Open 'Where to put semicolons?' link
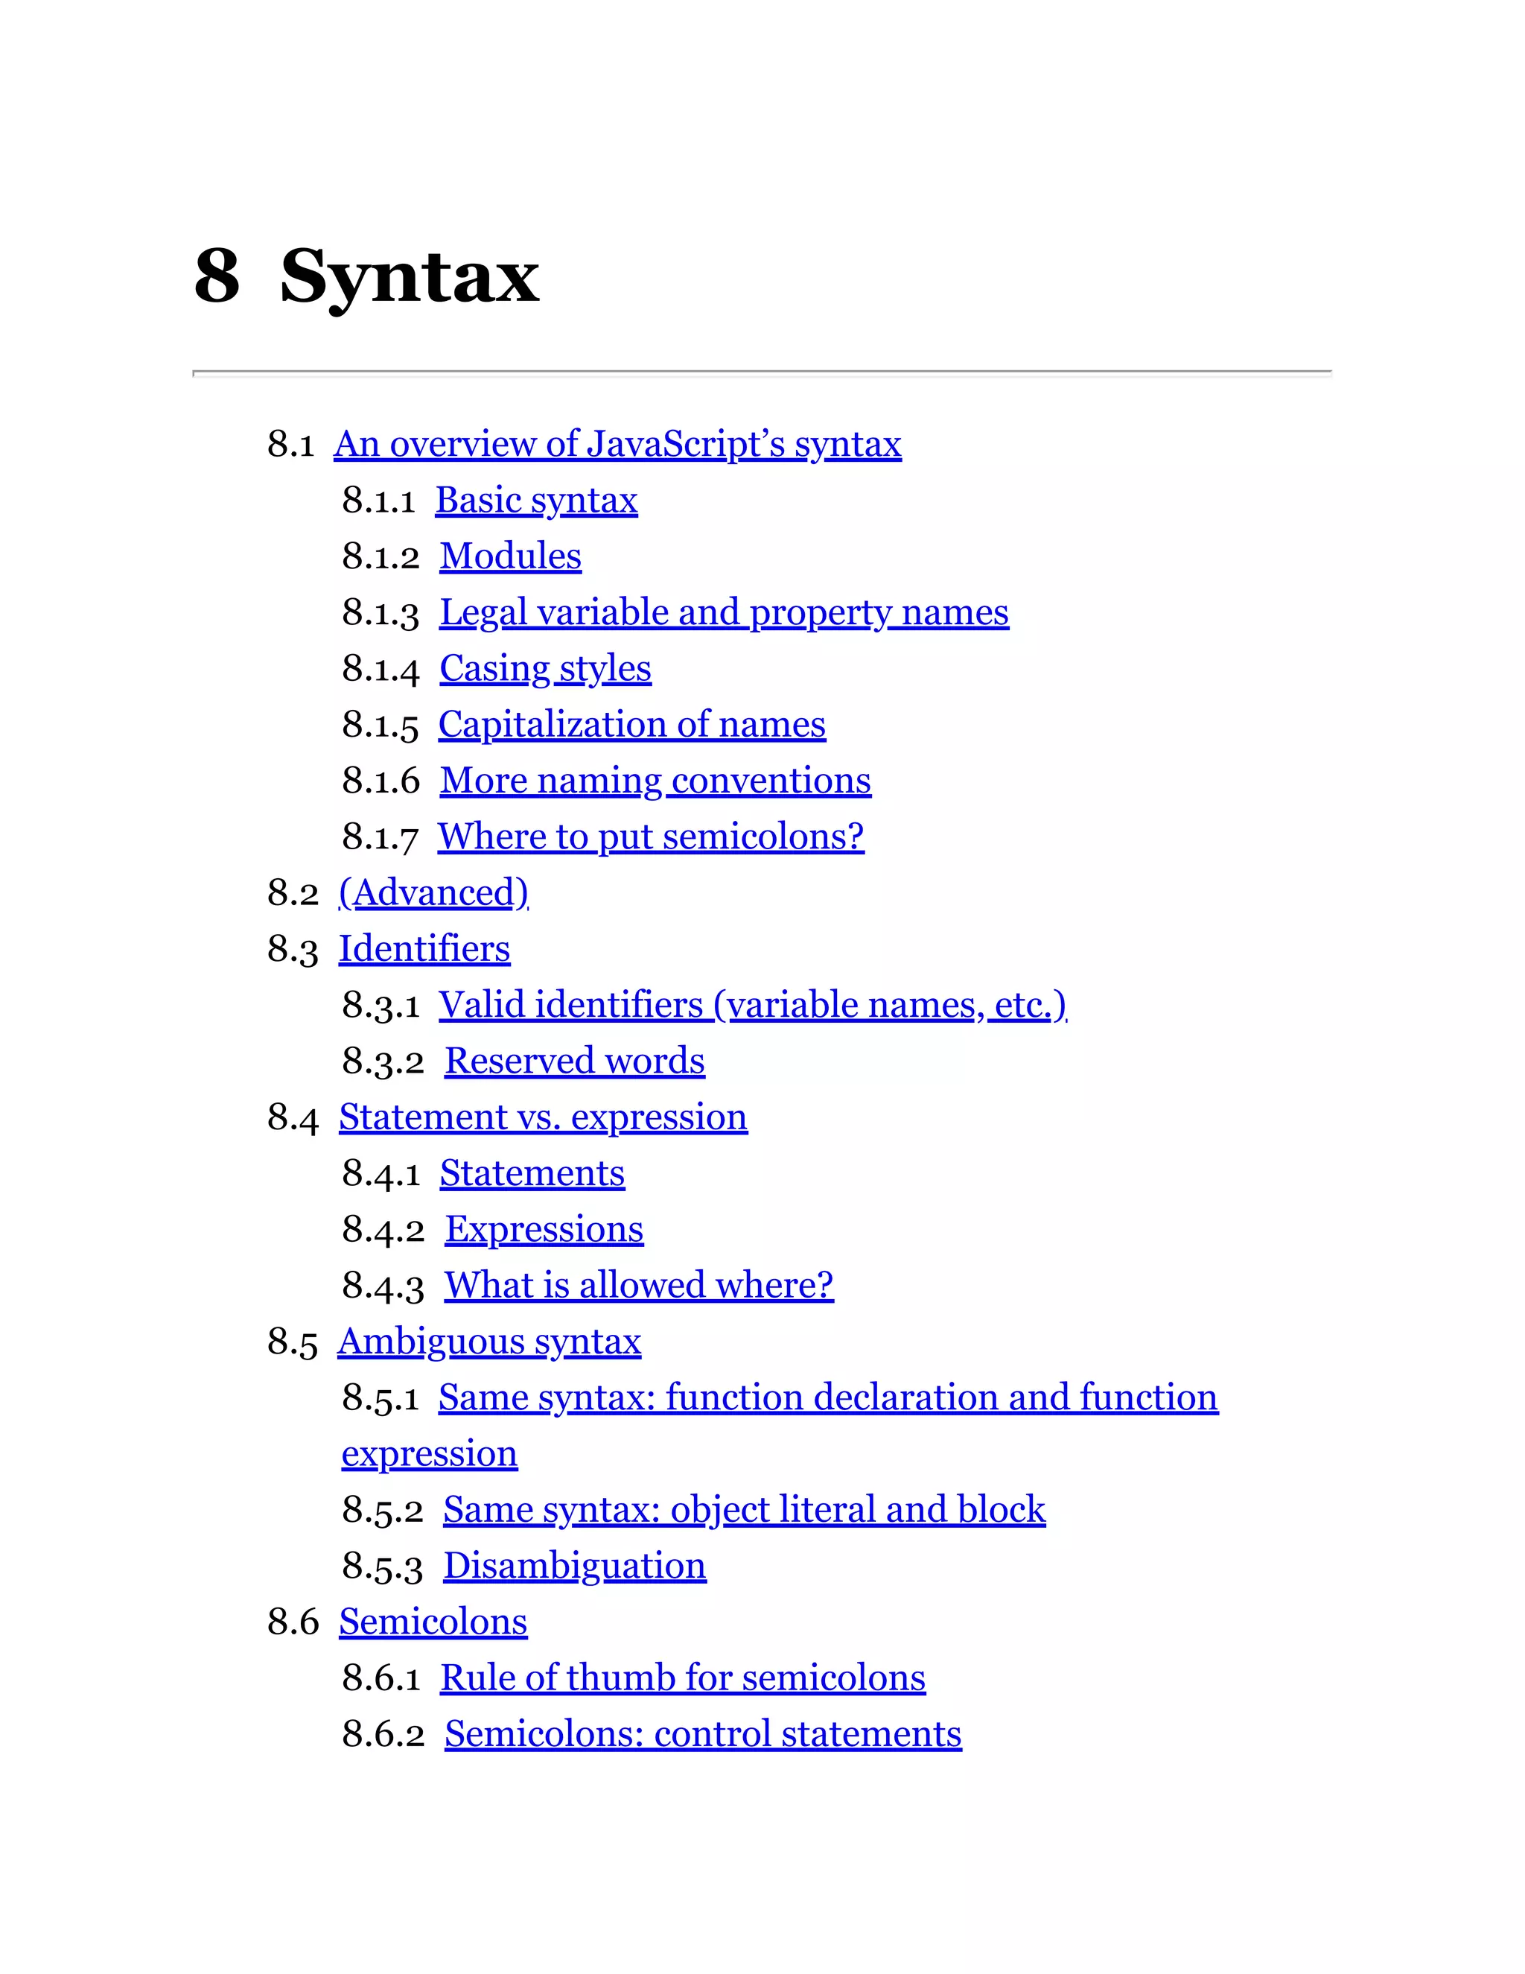1525x1974 pixels. point(651,836)
